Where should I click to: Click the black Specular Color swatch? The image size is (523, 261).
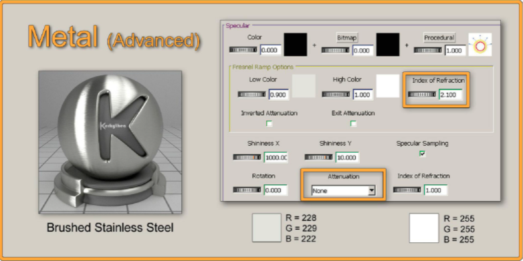(296, 44)
